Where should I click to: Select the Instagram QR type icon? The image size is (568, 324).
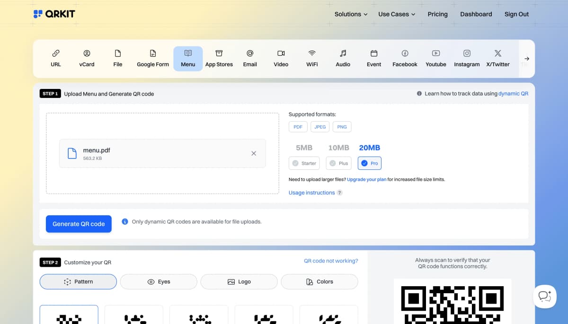click(467, 53)
